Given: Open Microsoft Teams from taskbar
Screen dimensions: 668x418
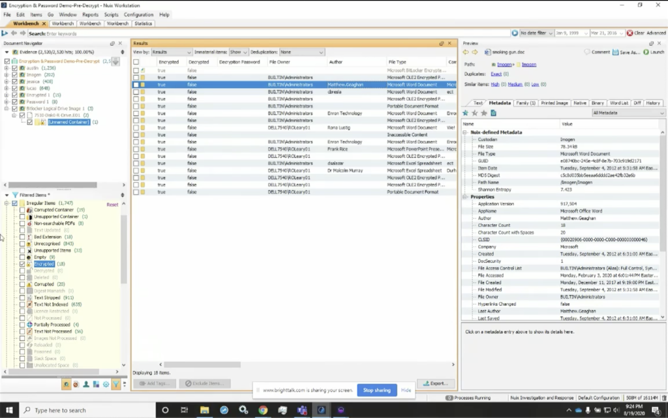Looking at the screenshot, I should [x=302, y=410].
